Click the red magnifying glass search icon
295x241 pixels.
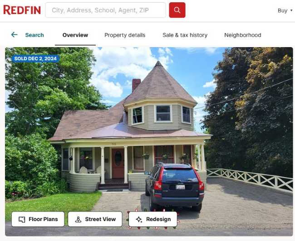pos(177,10)
